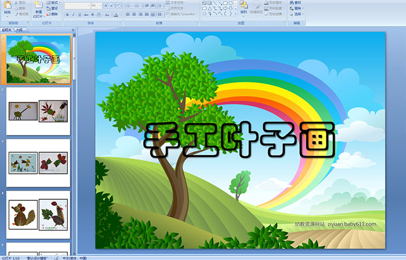The image size is (406, 260).
Task: Click the decrease indent level icon
Action: 147,6
